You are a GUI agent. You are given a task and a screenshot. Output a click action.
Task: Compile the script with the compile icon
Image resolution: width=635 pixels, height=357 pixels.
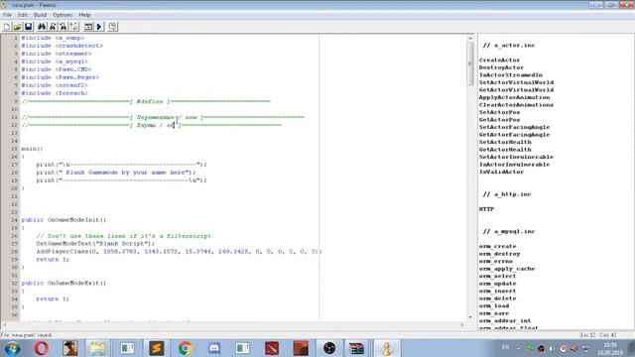tap(88, 27)
